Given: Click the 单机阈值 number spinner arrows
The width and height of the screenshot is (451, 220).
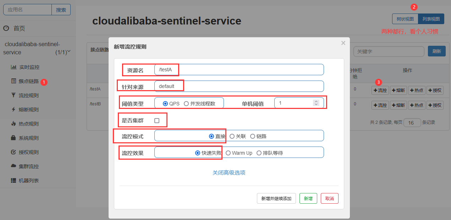Looking at the screenshot, I should coord(316,103).
